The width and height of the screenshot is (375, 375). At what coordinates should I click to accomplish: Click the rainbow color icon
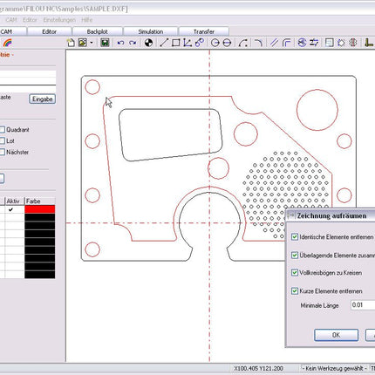tap(7, 43)
